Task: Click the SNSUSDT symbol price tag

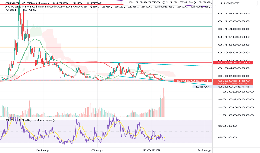Action: point(193,81)
